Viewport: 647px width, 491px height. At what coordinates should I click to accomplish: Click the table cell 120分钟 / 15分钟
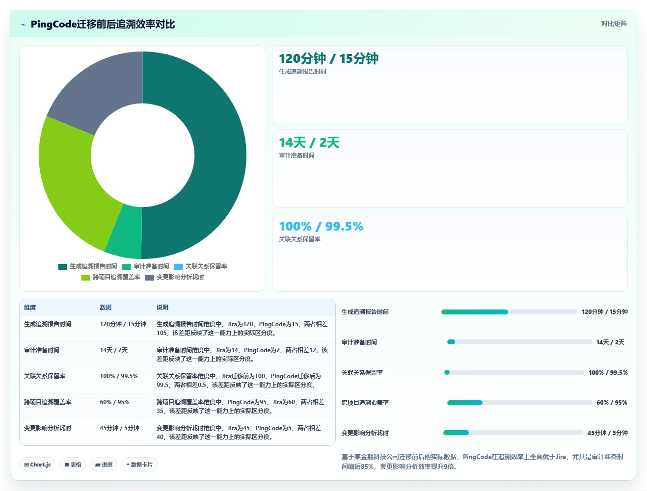pos(123,324)
